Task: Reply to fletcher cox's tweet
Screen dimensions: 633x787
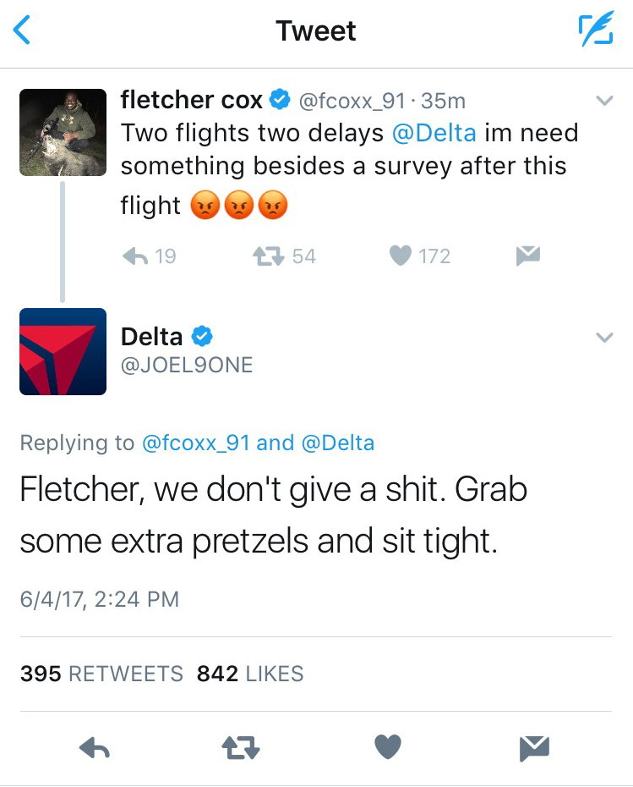Action: (137, 256)
